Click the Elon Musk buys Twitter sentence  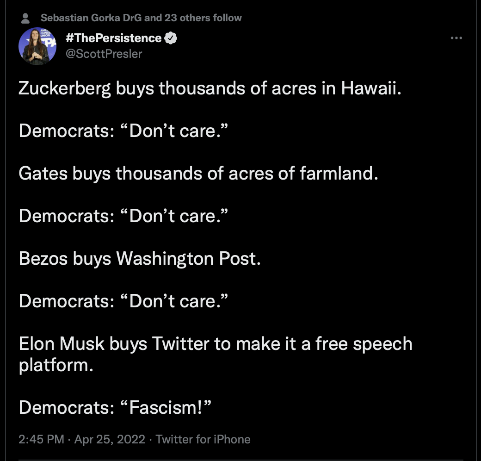coord(216,354)
